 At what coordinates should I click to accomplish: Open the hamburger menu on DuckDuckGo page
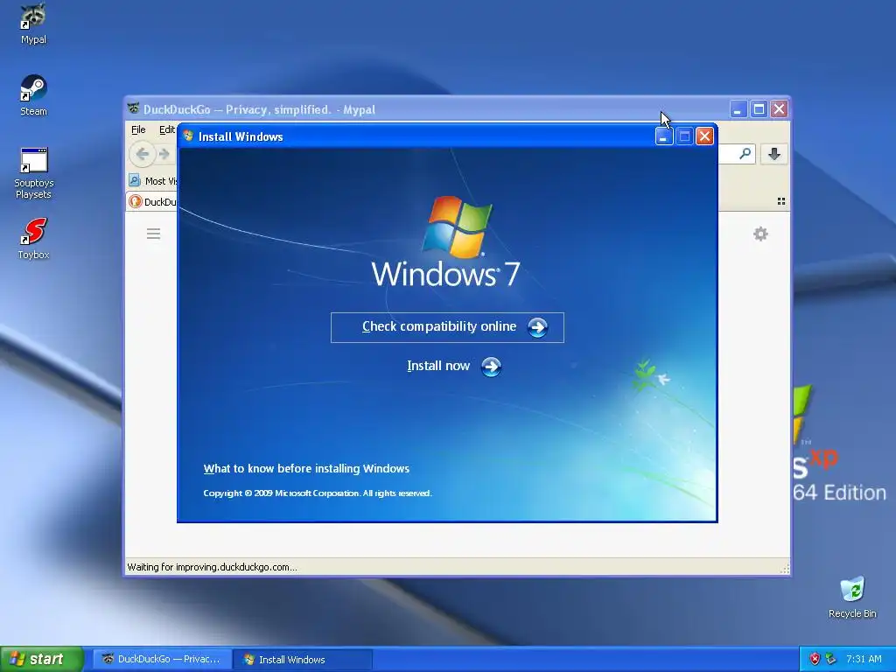click(153, 234)
